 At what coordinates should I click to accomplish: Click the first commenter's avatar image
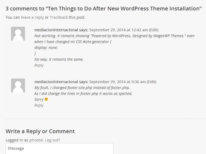pos(18,34)
